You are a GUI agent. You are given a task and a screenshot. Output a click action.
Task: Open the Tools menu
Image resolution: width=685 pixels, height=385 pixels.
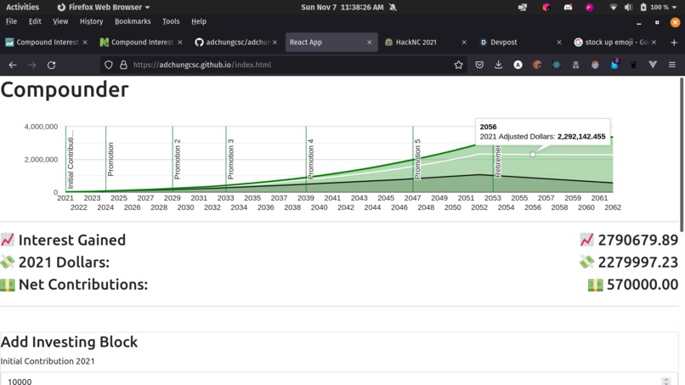point(171,21)
